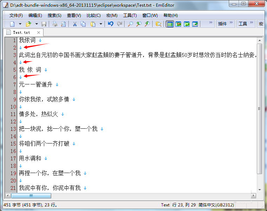Image resolution: width=267 pixels, height=211 pixels.
Task: Open the New file dropdown arrow
Action: coord(20,24)
